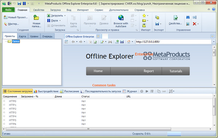Select the Последовательность запуска tab

pyautogui.click(x=101, y=91)
